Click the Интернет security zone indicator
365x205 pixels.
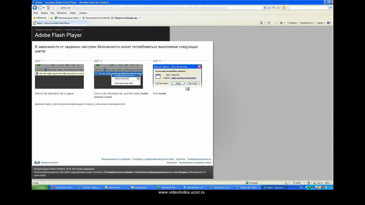(252, 183)
